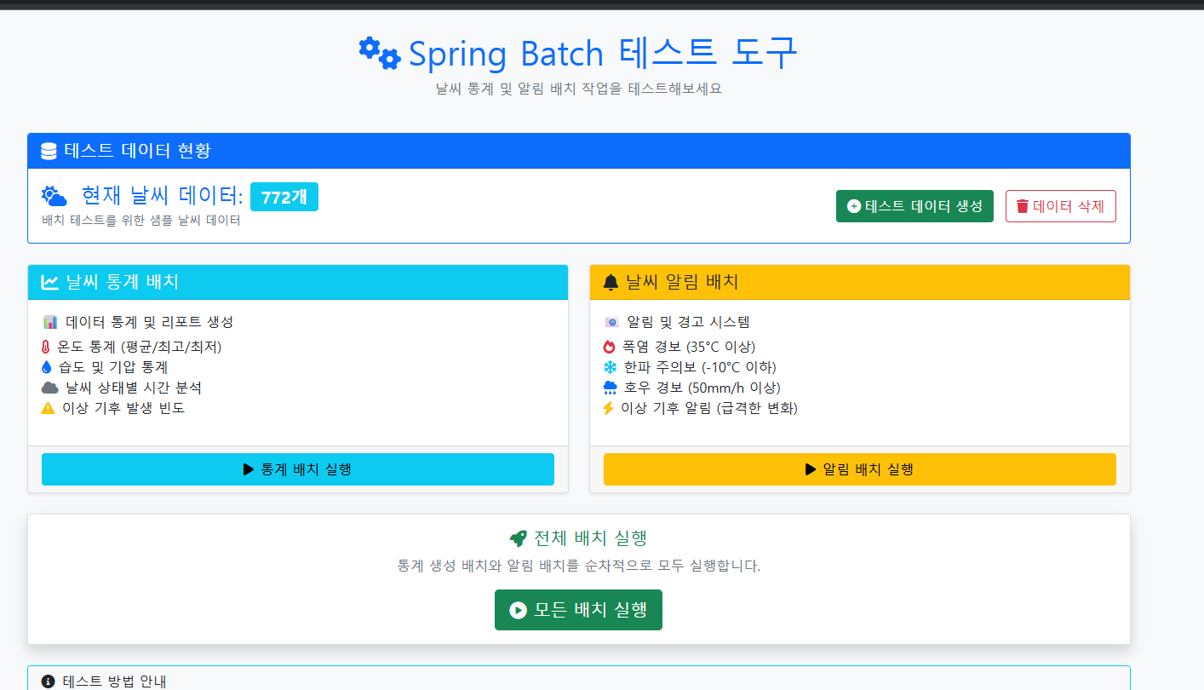Click the info icon beside 테스트 방법 안내
1204x690 pixels.
point(48,681)
